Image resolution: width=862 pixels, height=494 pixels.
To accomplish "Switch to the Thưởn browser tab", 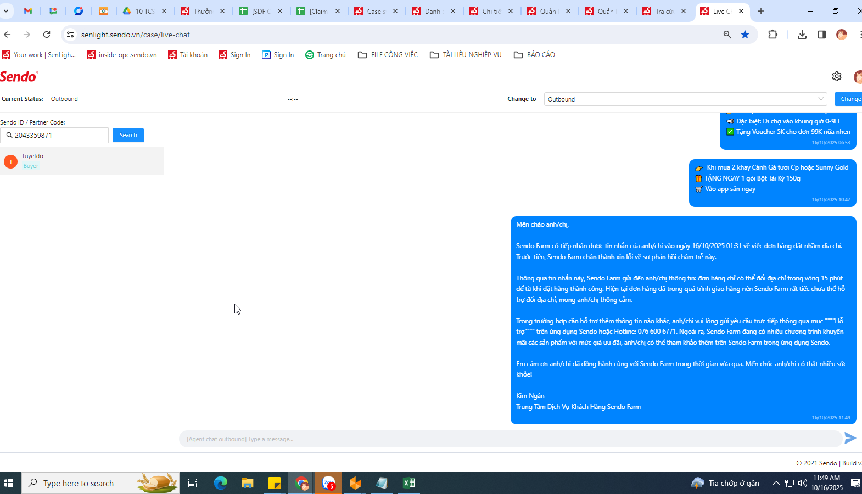I will click(x=203, y=11).
